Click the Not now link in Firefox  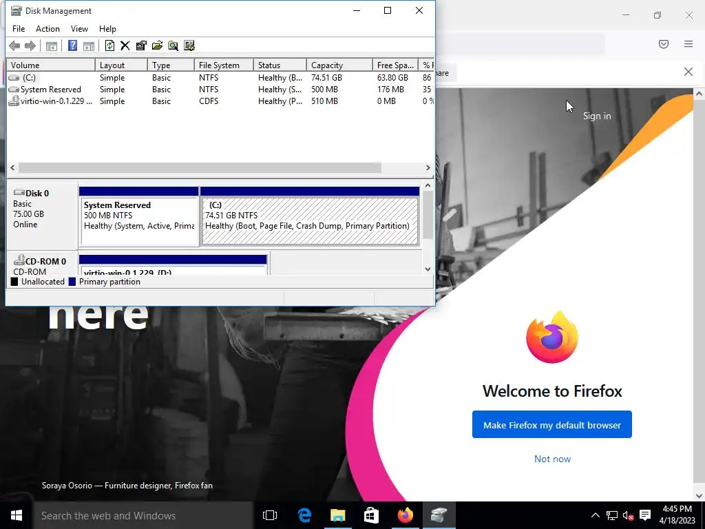(552, 459)
